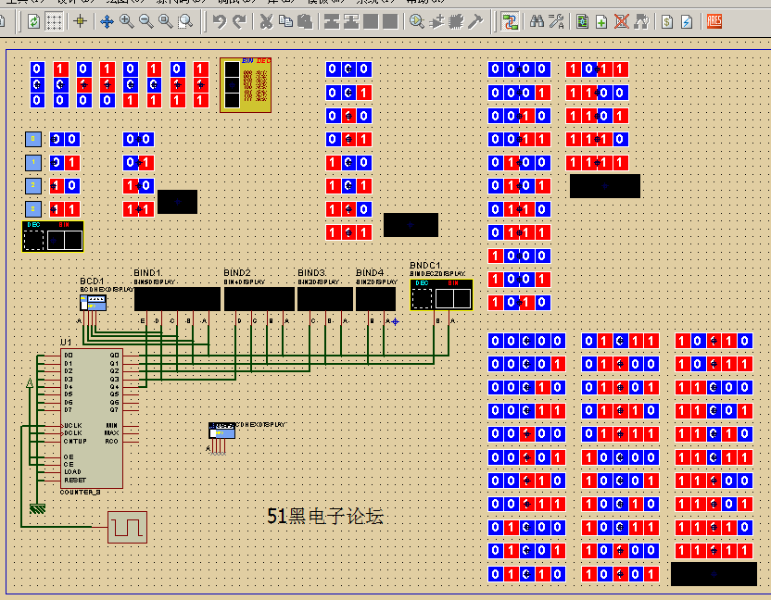Click the 51黑电子论坛 text
Screen dimensions: 771x600
pyautogui.click(x=325, y=516)
